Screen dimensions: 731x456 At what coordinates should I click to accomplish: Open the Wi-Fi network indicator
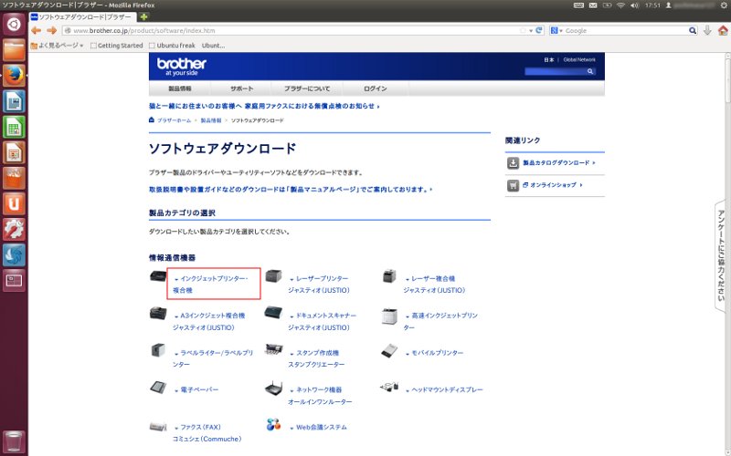(x=620, y=5)
